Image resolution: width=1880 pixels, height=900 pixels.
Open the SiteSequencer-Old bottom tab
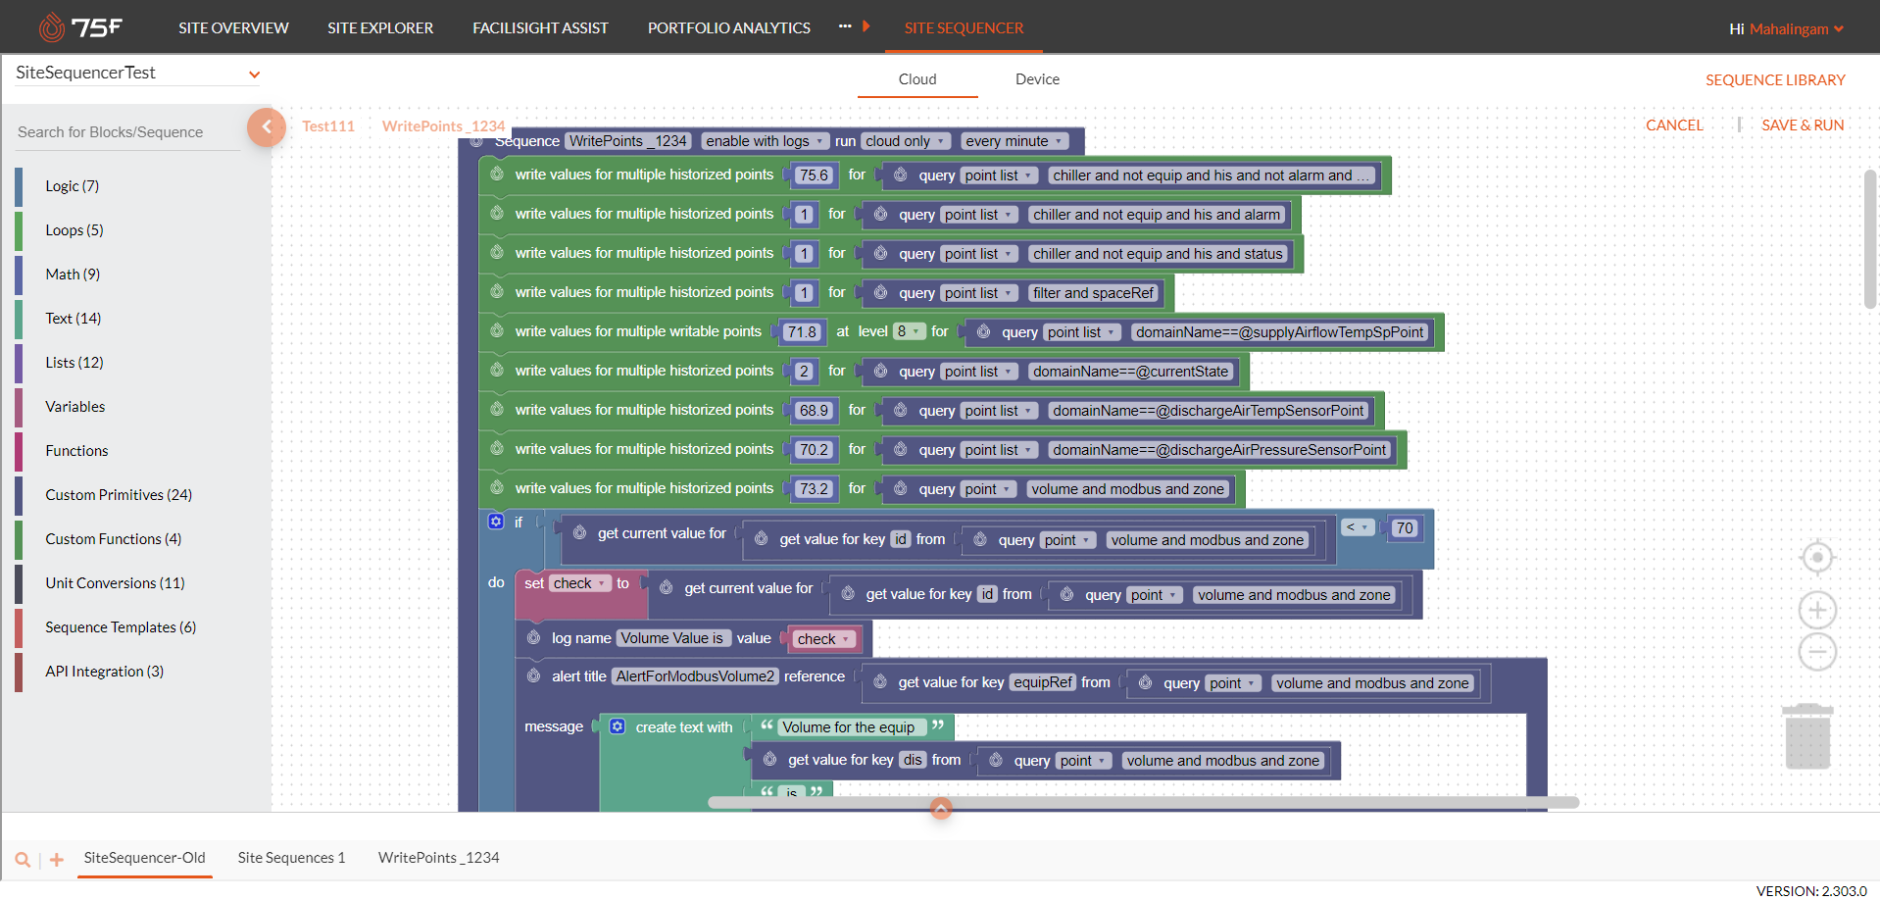(x=145, y=858)
